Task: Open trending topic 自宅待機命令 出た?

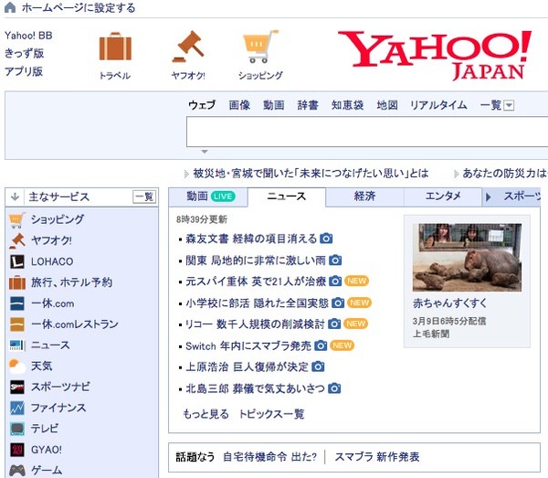Action: 269,457
